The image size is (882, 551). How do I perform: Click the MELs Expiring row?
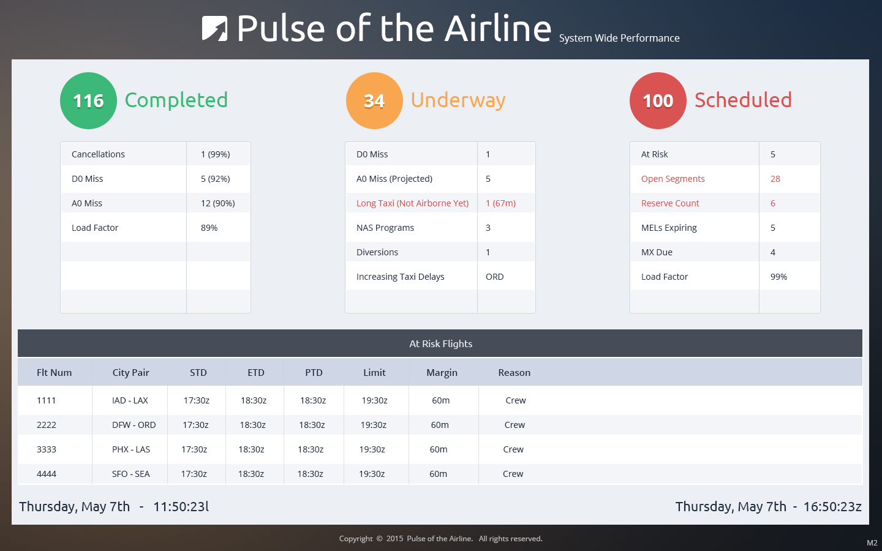[x=725, y=228]
